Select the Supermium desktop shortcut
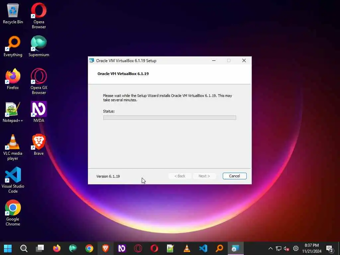The width and height of the screenshot is (340, 255). pos(39,46)
